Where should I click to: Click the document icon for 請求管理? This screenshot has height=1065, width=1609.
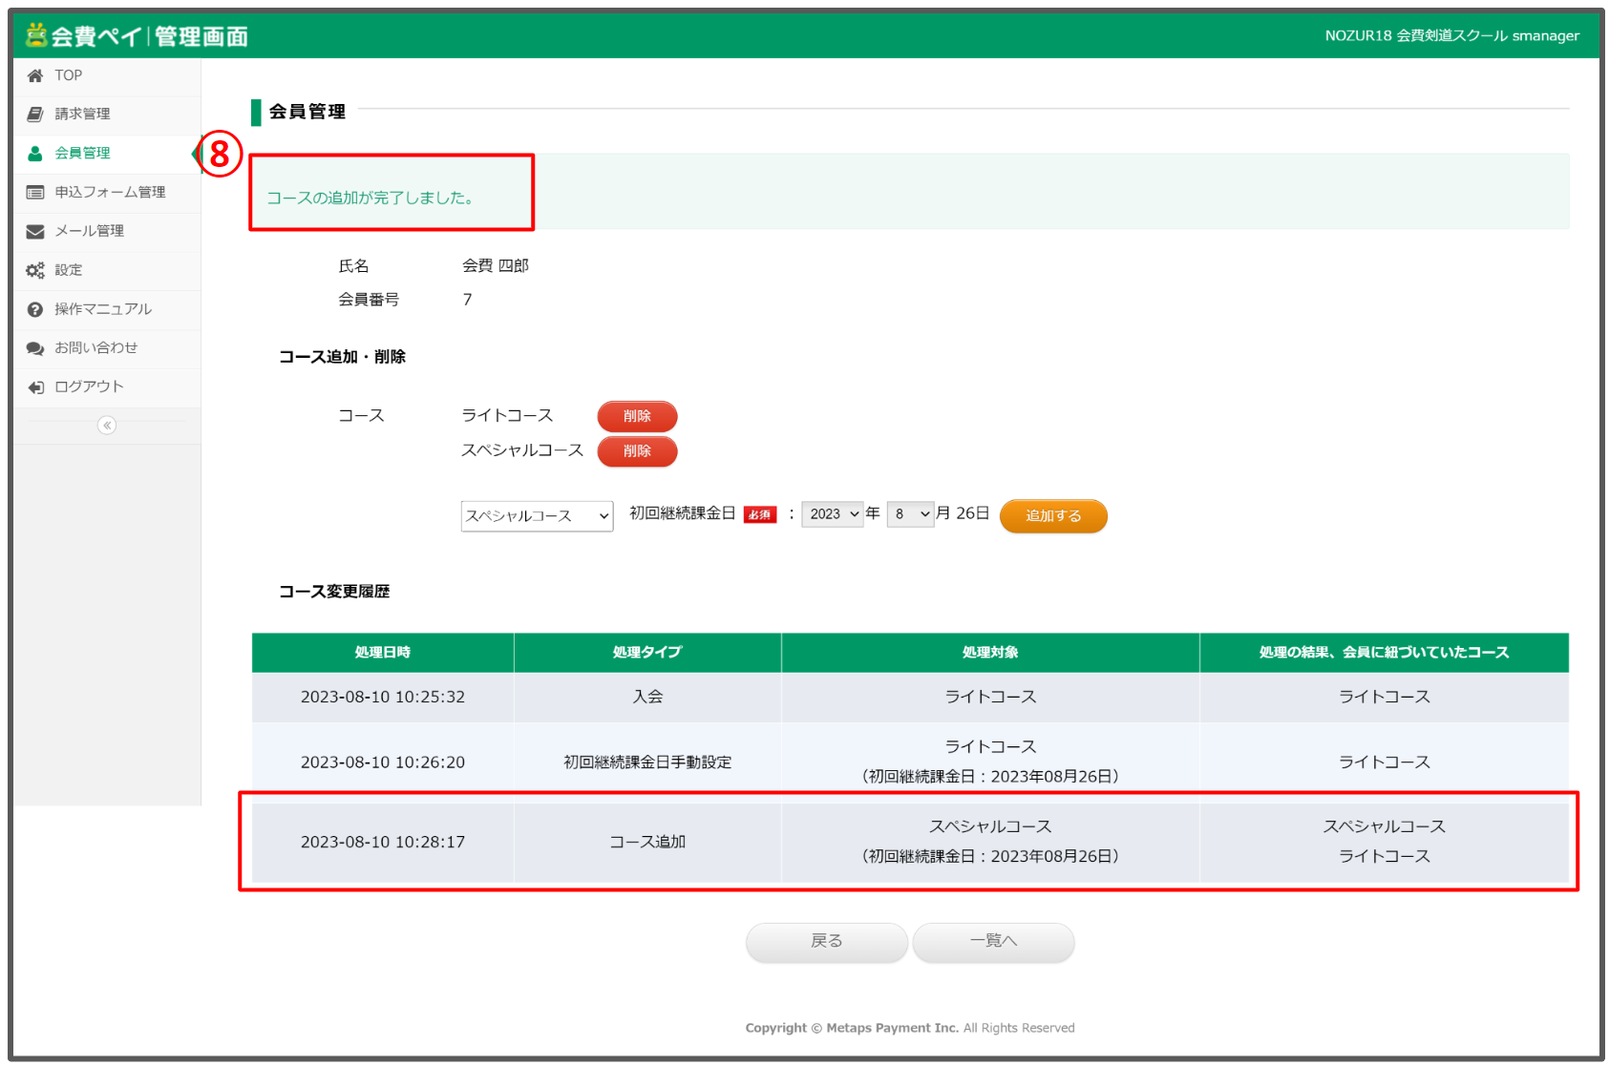pyautogui.click(x=34, y=114)
